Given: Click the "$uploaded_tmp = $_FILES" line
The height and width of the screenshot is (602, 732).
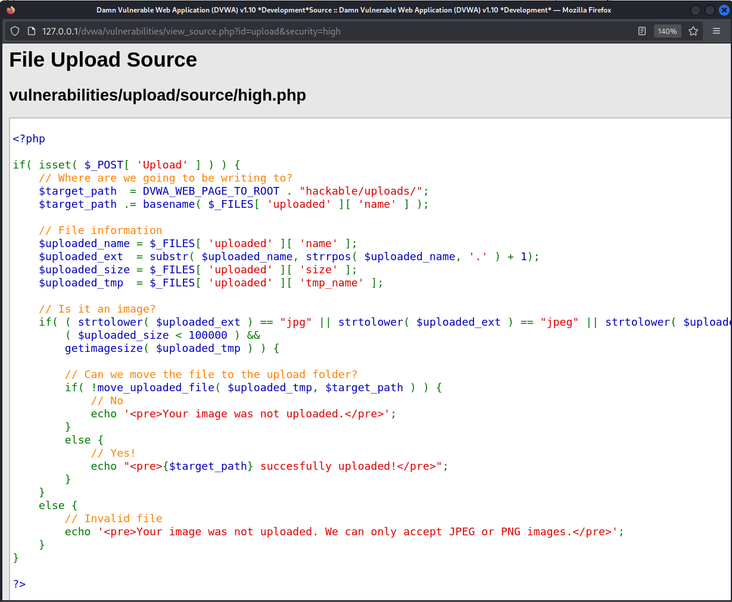Looking at the screenshot, I should (x=211, y=283).
